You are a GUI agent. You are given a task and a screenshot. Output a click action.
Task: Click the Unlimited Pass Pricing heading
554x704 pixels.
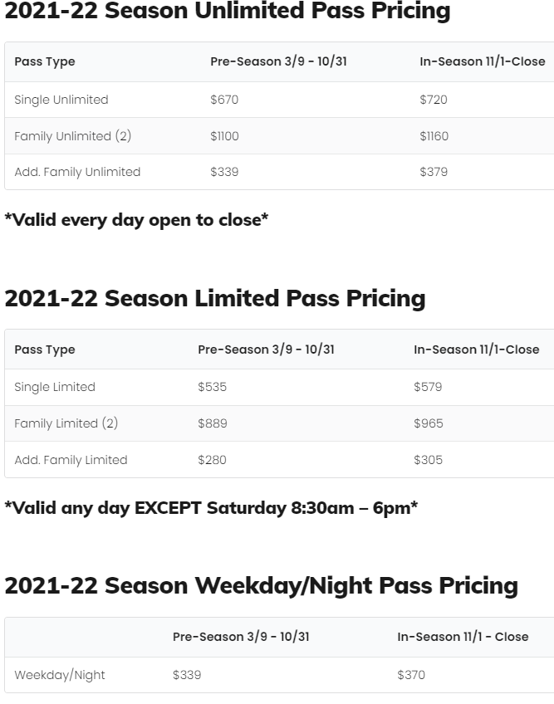click(x=227, y=12)
